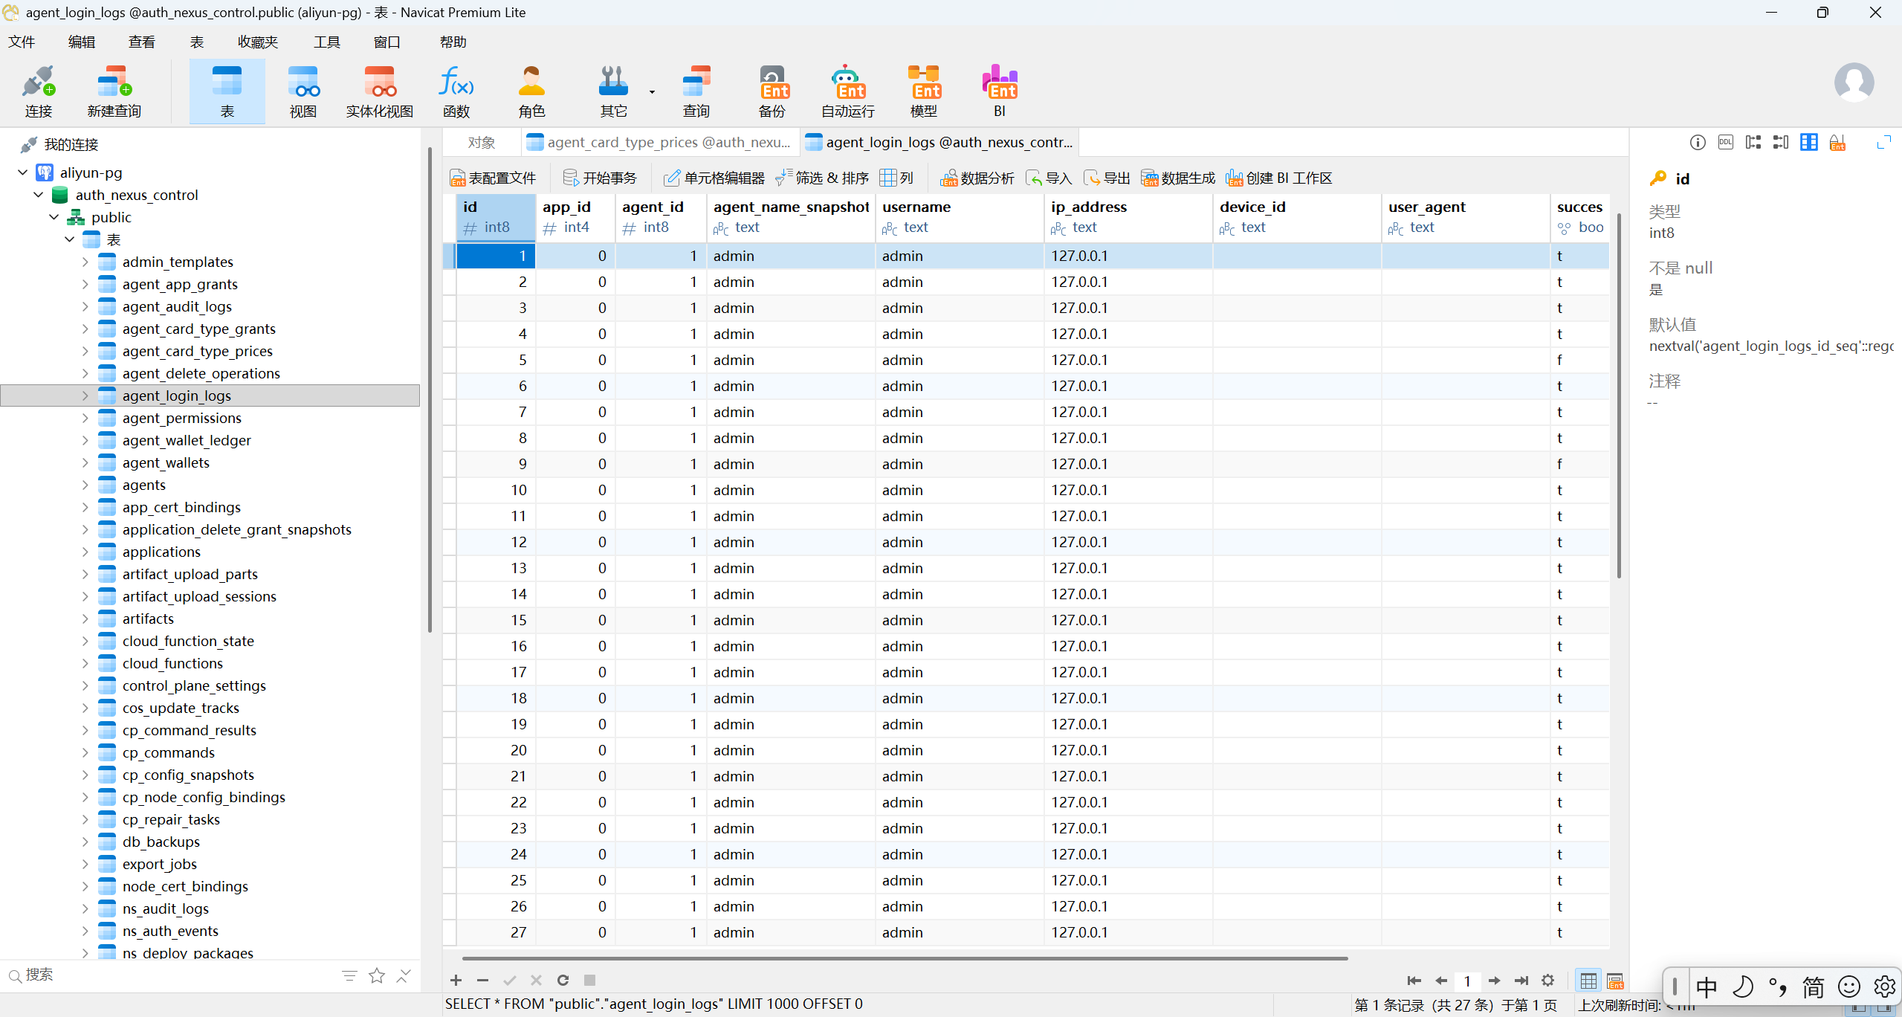Toggle favorites star filter in sidebar
The height and width of the screenshot is (1017, 1902).
377,975
